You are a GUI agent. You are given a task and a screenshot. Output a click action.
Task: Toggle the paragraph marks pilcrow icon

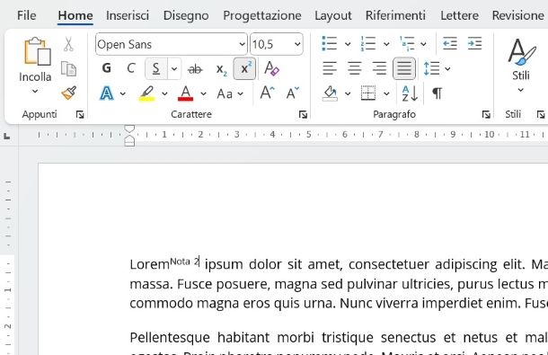point(438,93)
